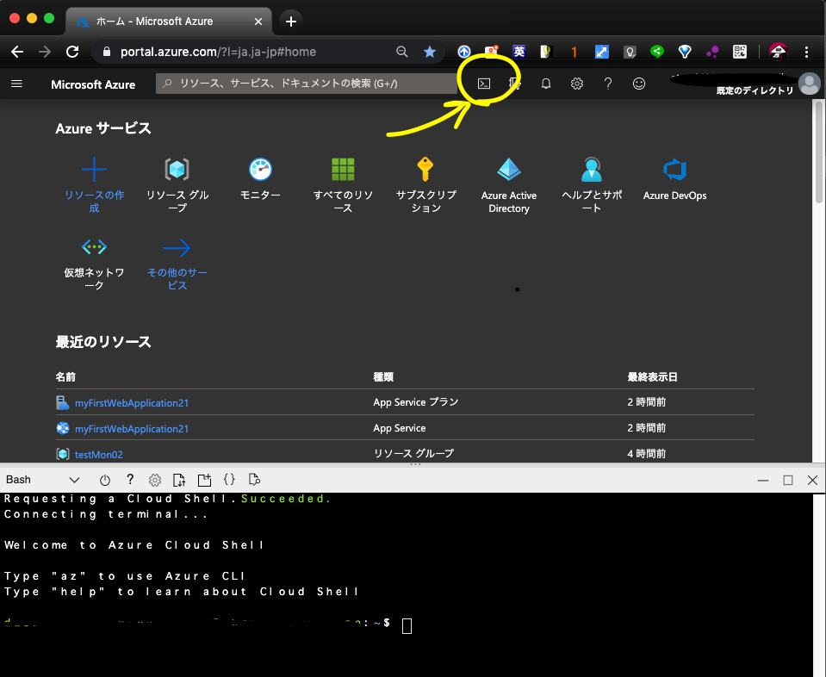Screen dimensions: 826x677
Task: Restart Cloud Shell with the power icon
Action: click(x=104, y=480)
